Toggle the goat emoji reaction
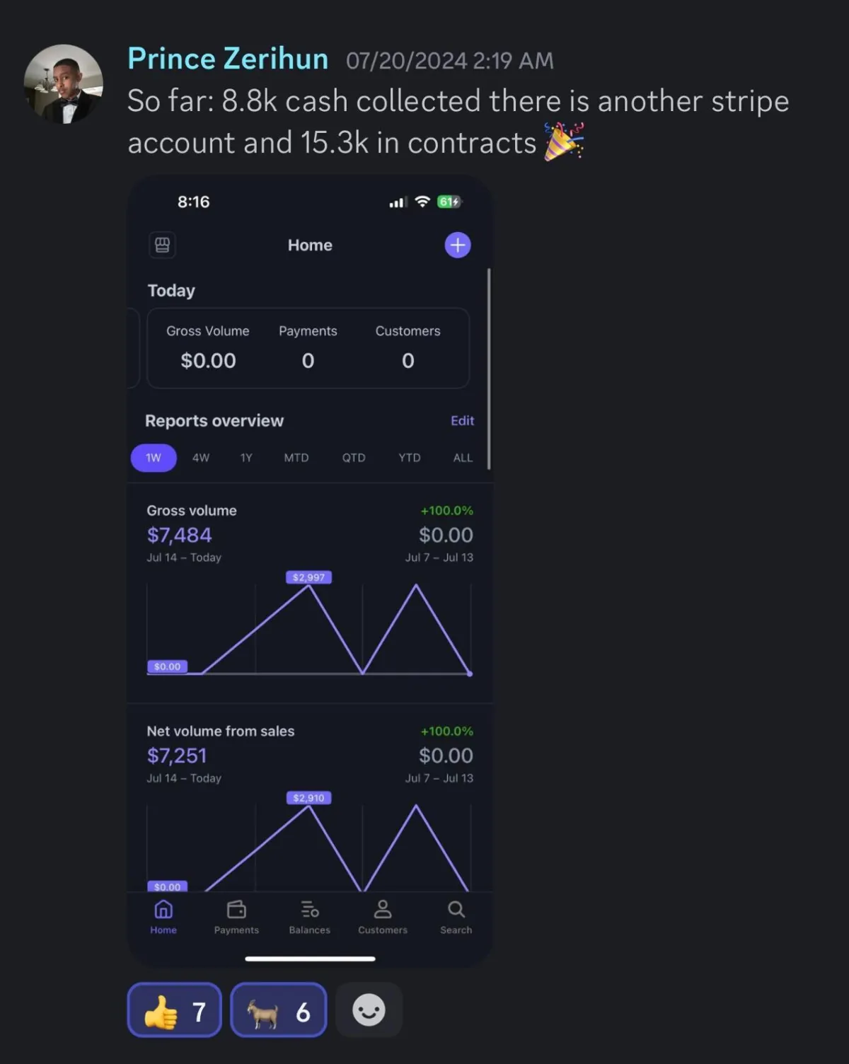Viewport: 849px width, 1064px height. [279, 1010]
